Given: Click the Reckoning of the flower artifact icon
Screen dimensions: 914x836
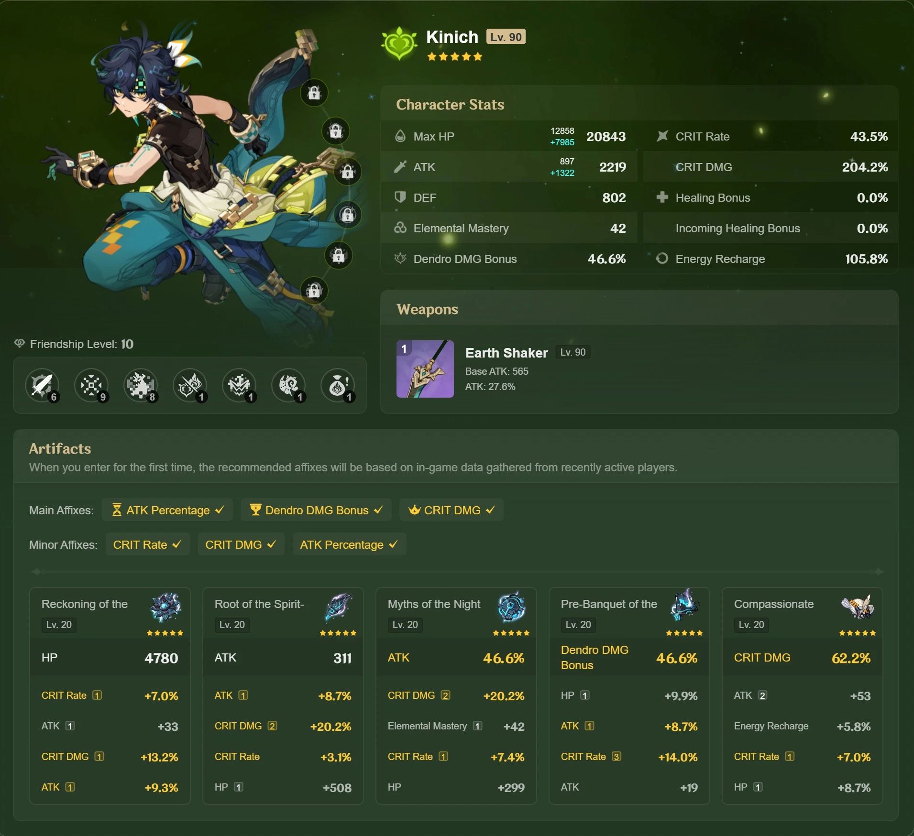Looking at the screenshot, I should pos(165,607).
